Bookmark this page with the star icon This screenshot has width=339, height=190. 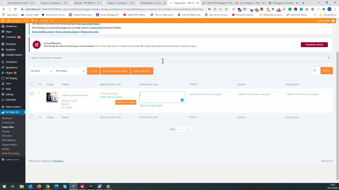pos(226,9)
